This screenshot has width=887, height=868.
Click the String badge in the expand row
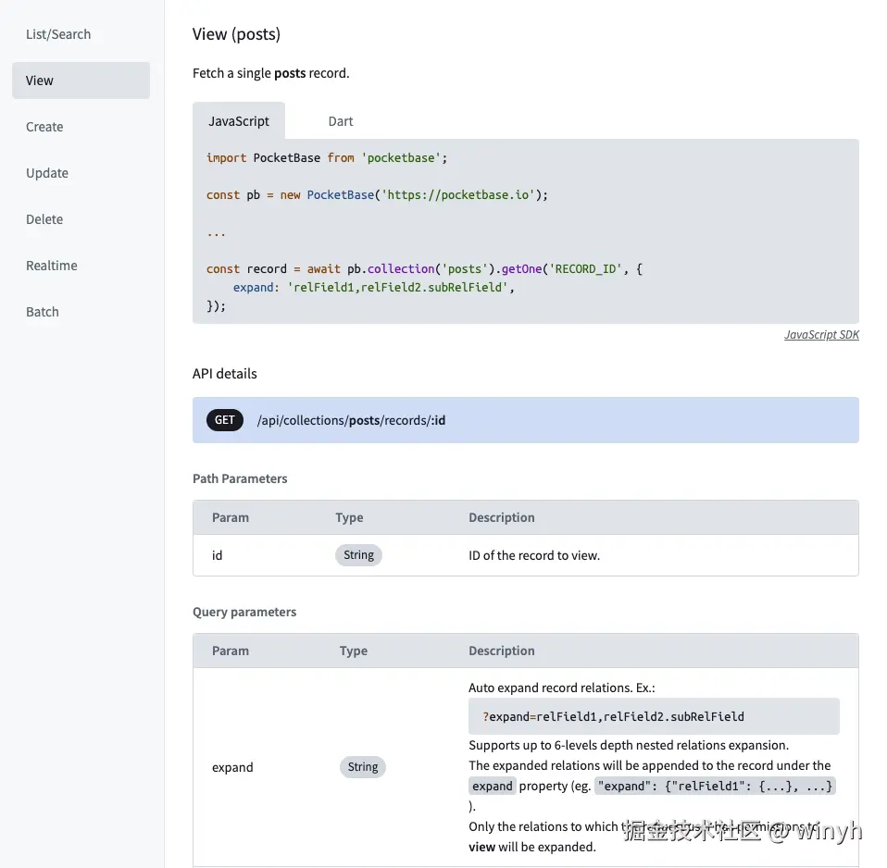tap(363, 767)
